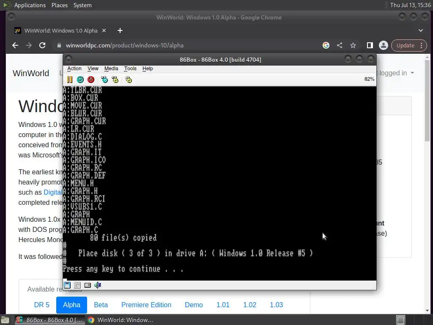Switch to WinWorld Chrome window in taskbar
The image size is (433, 325).
(121, 320)
